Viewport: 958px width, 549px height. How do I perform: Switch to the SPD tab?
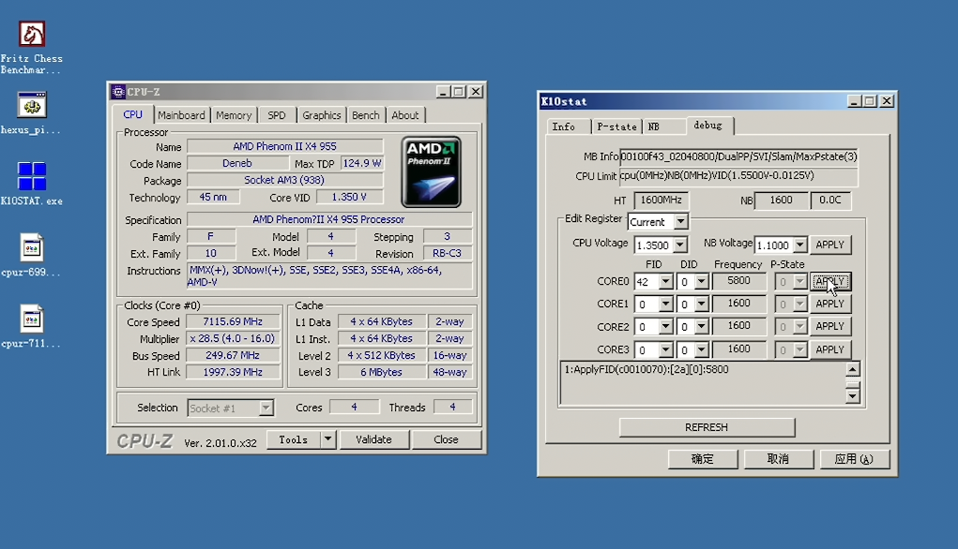[277, 115]
